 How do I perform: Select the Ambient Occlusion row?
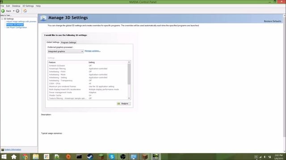click(88, 66)
